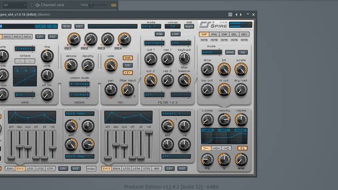The image size is (338, 190).
Task: Open the polyphony mode selector
Action: [x=151, y=26]
